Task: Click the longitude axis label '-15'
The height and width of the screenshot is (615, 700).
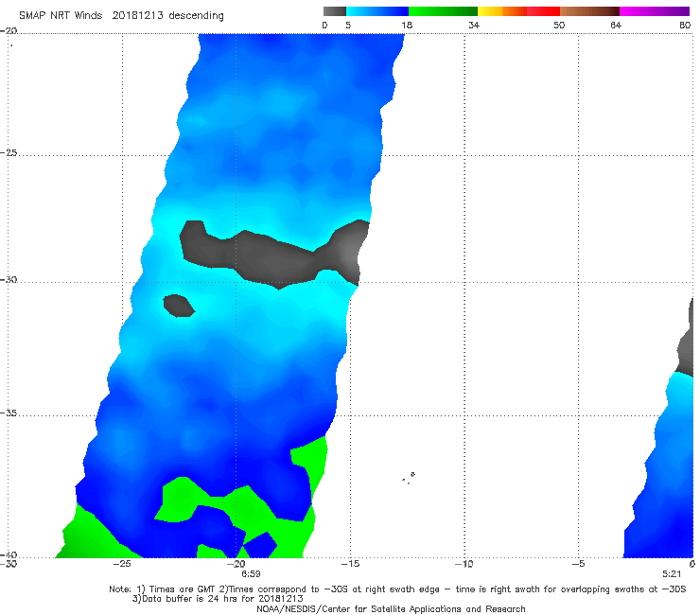Action: pos(350,564)
